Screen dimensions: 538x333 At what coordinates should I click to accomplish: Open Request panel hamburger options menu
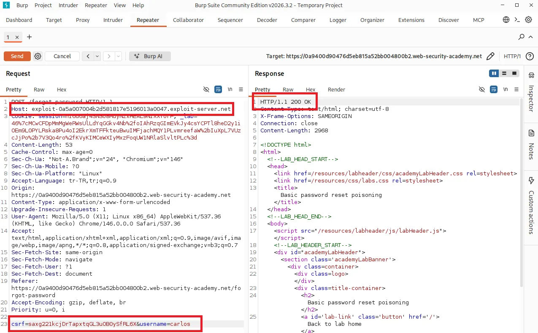(241, 89)
